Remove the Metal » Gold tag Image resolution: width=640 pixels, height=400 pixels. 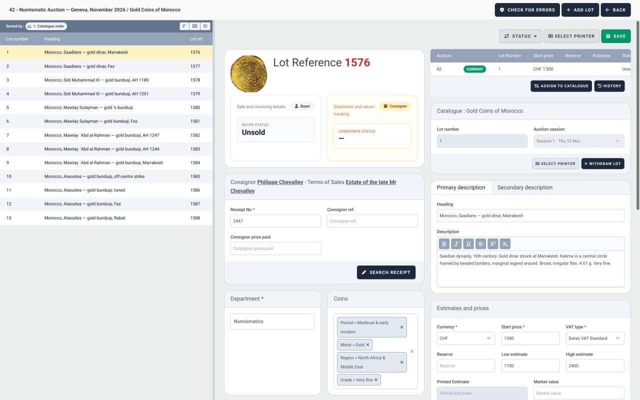367,345
